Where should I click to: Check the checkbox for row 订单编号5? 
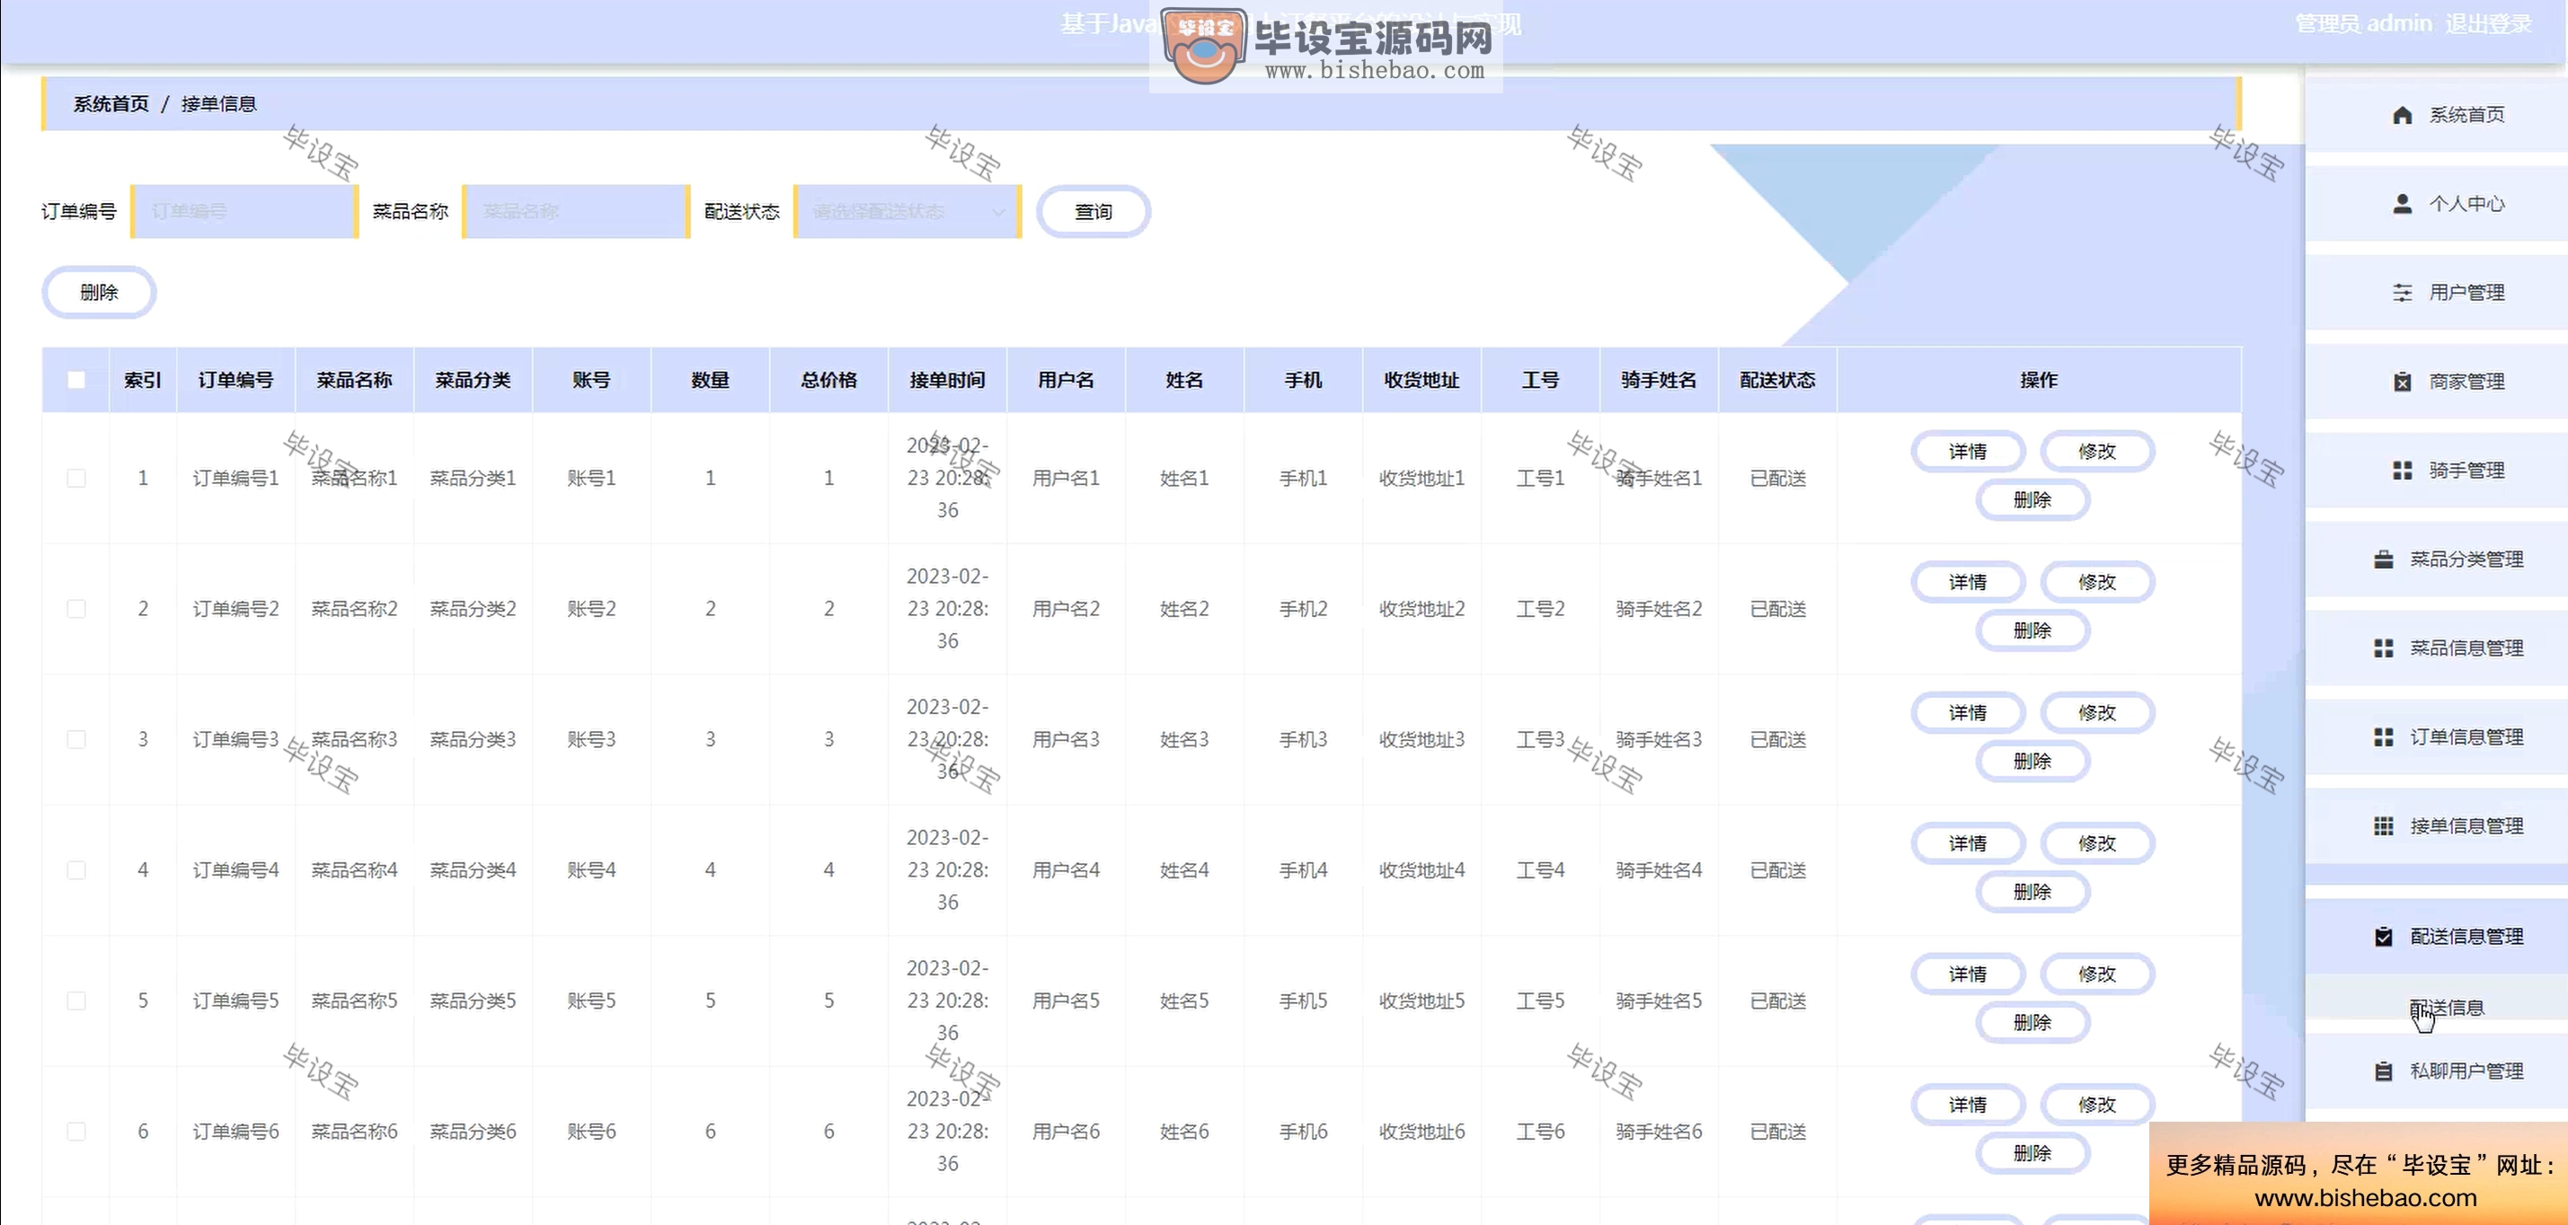(x=75, y=1000)
